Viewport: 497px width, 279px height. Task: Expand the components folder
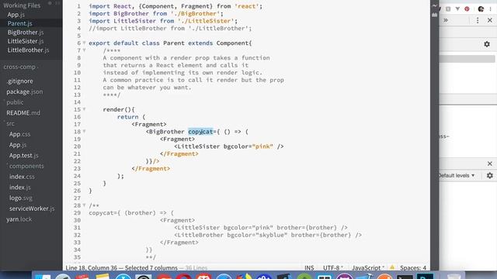coord(26,166)
